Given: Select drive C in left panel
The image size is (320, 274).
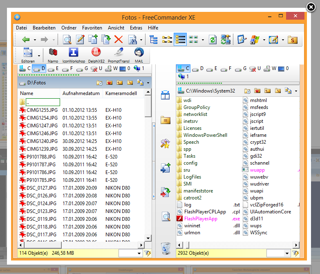Looking at the screenshot, I should 25,68.
